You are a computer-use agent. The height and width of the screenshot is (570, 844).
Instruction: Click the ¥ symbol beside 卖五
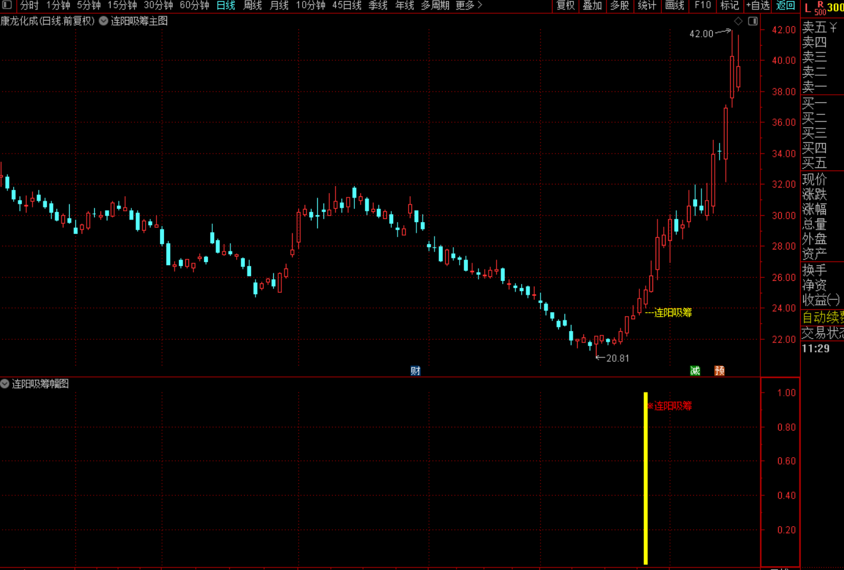point(833,27)
